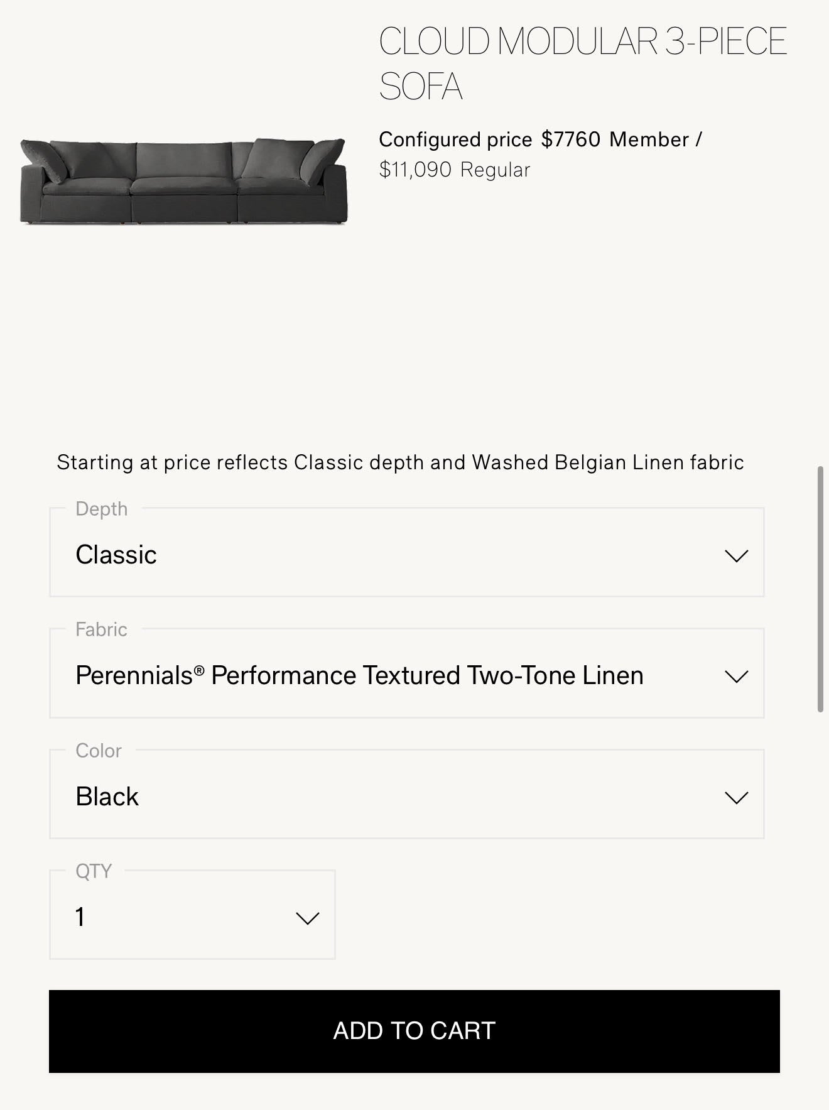This screenshot has height=1110, width=829.
Task: Click the Depth dropdown chevron arrow
Action: (x=736, y=556)
